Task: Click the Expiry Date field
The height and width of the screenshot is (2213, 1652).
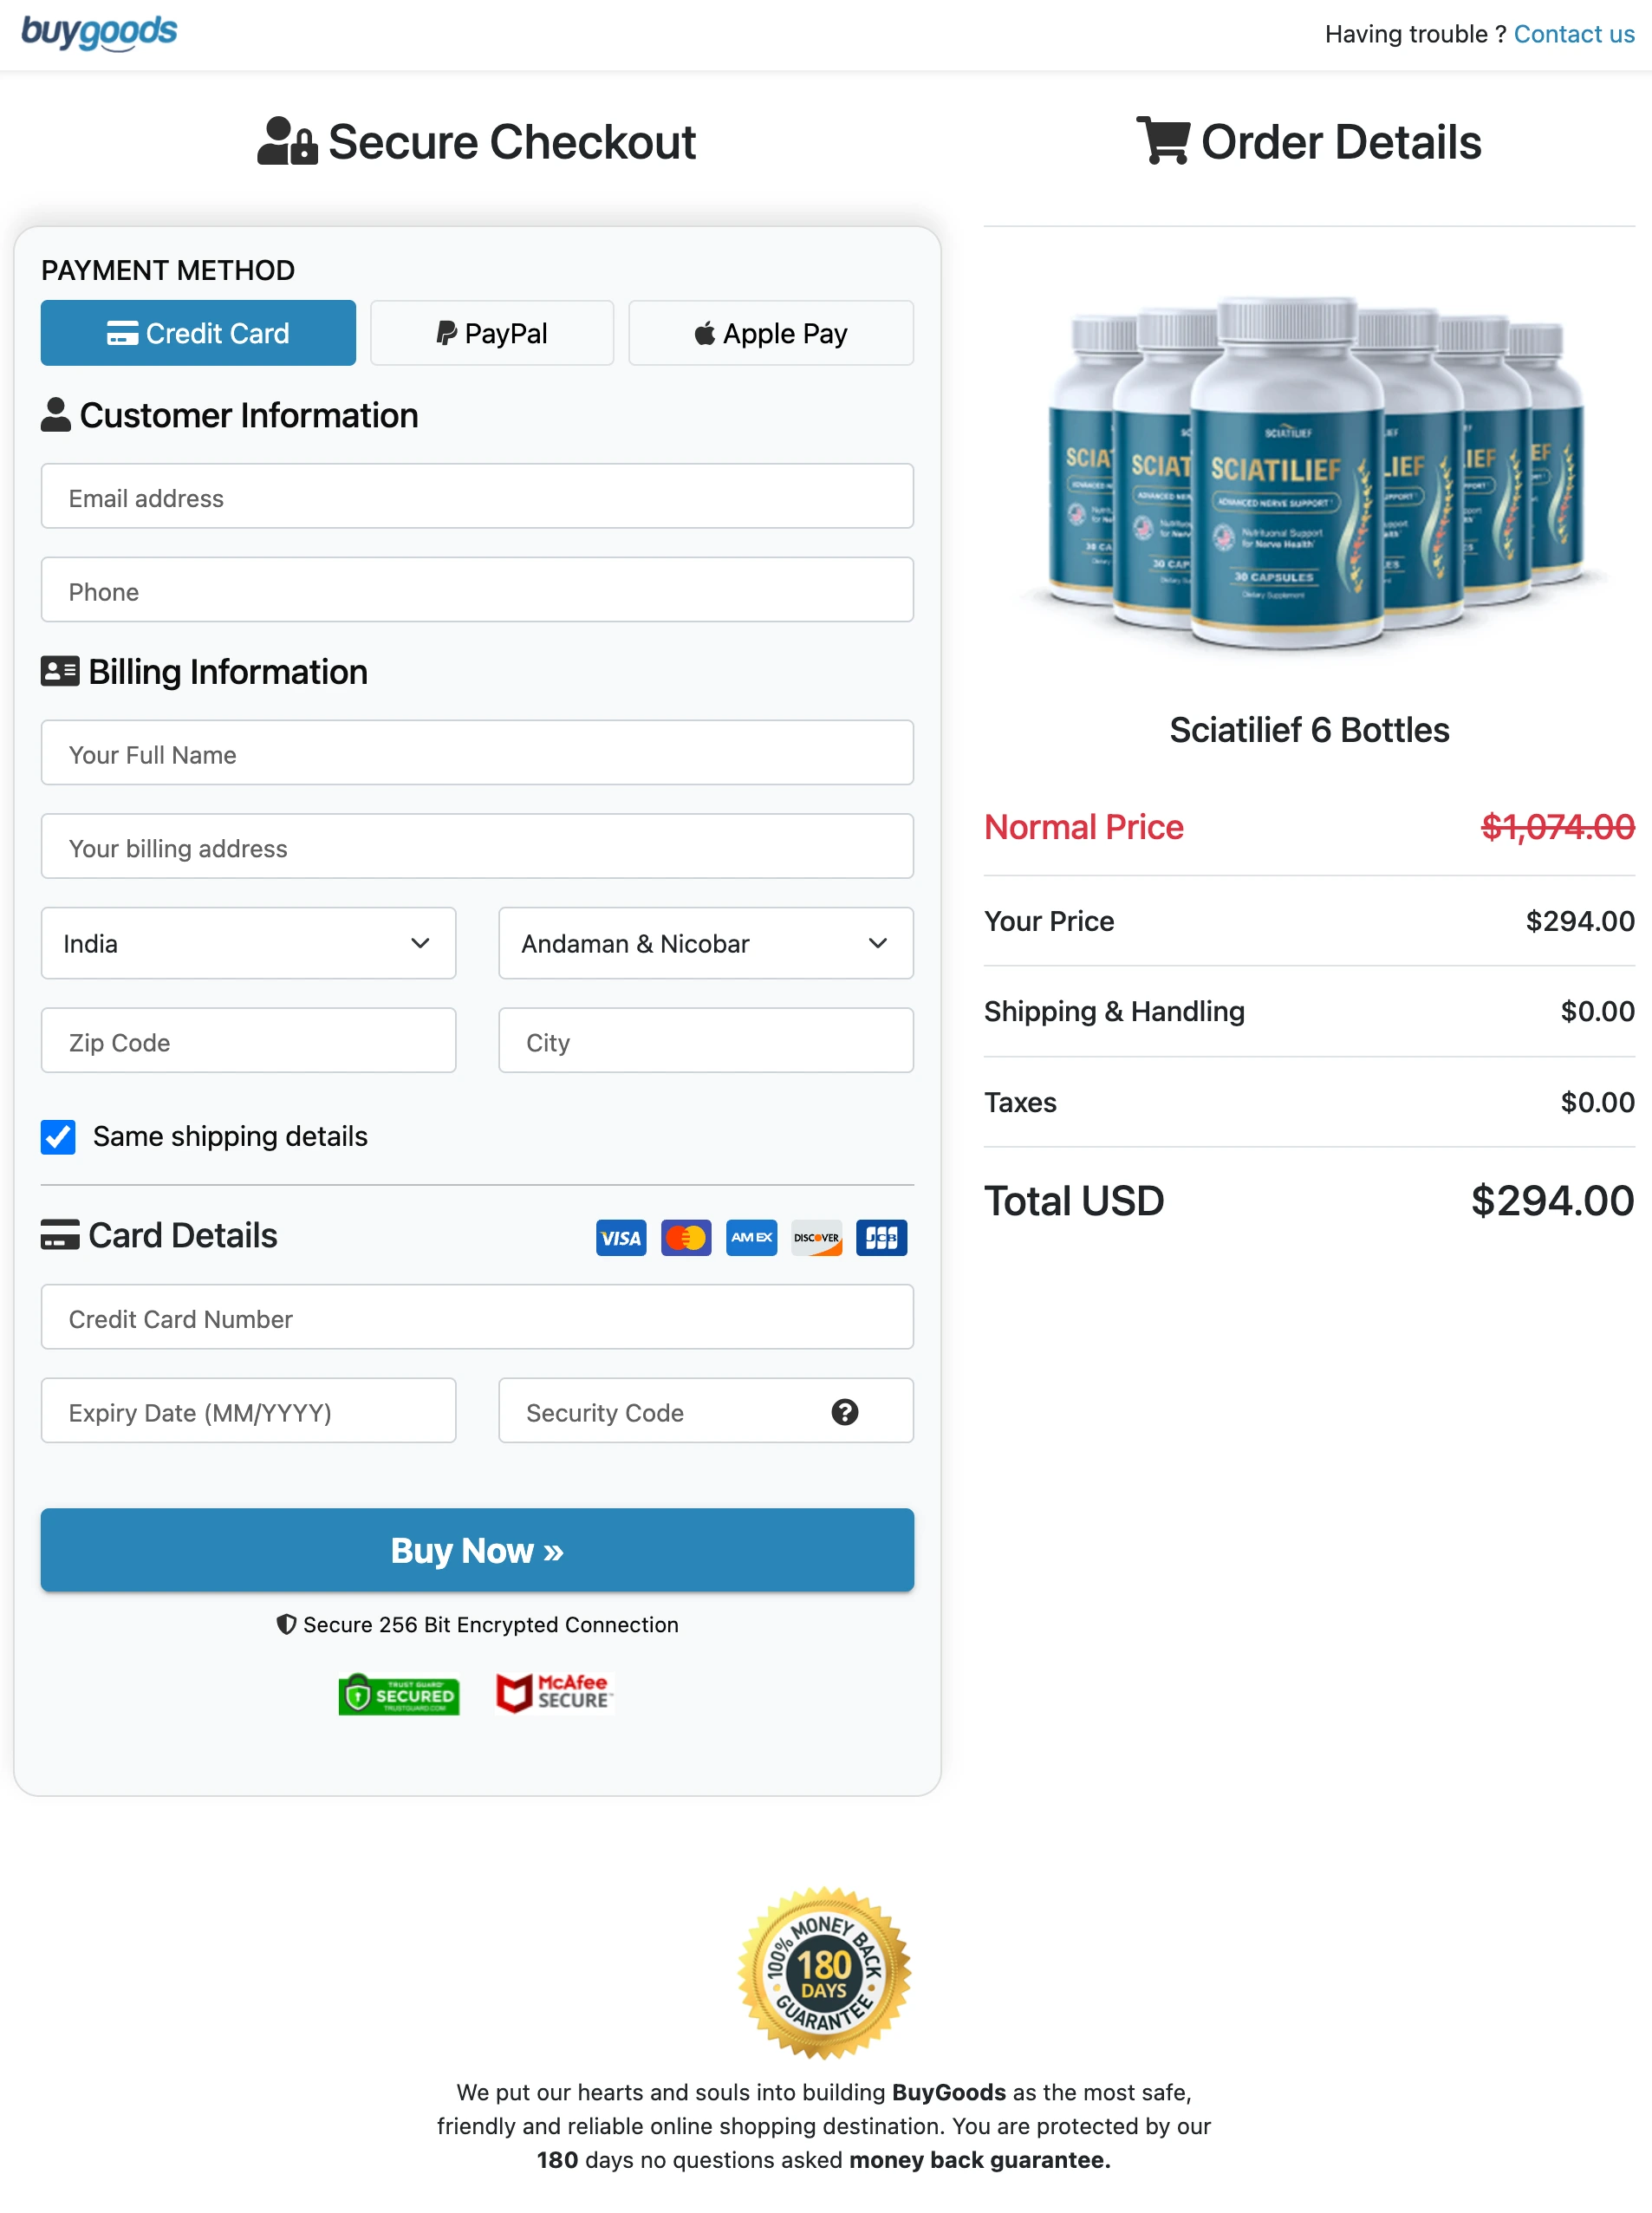Action: [x=248, y=1411]
